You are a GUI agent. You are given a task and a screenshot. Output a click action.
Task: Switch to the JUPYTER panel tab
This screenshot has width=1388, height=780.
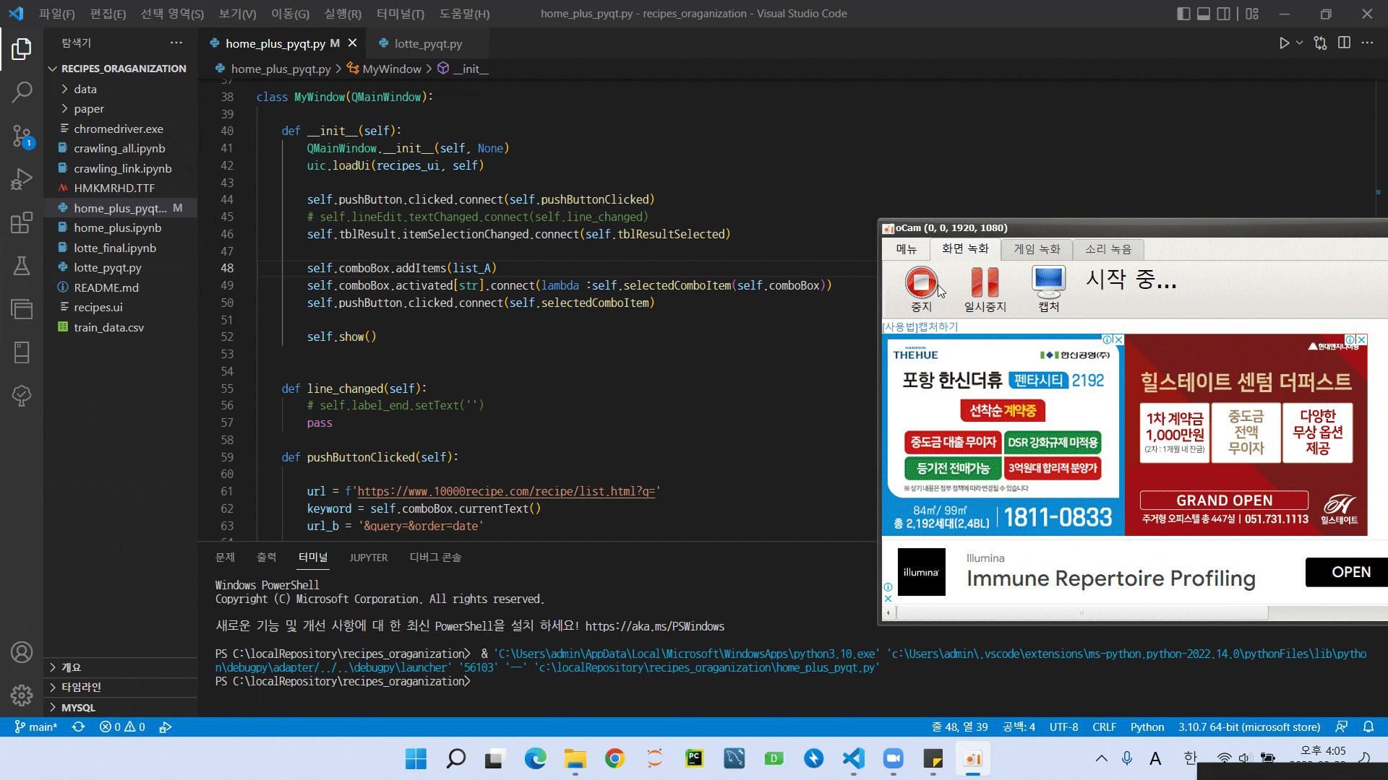(369, 558)
